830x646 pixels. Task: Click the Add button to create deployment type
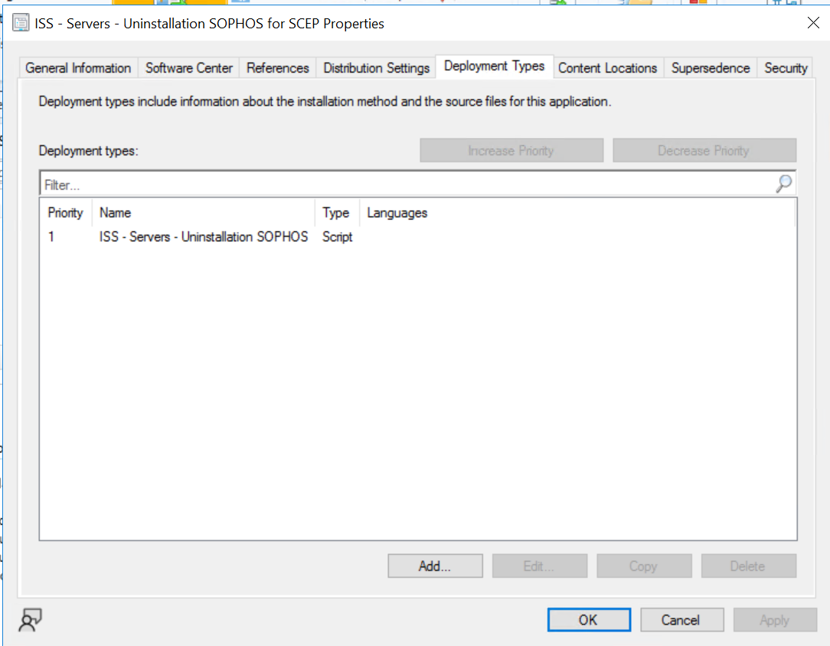pyautogui.click(x=435, y=566)
